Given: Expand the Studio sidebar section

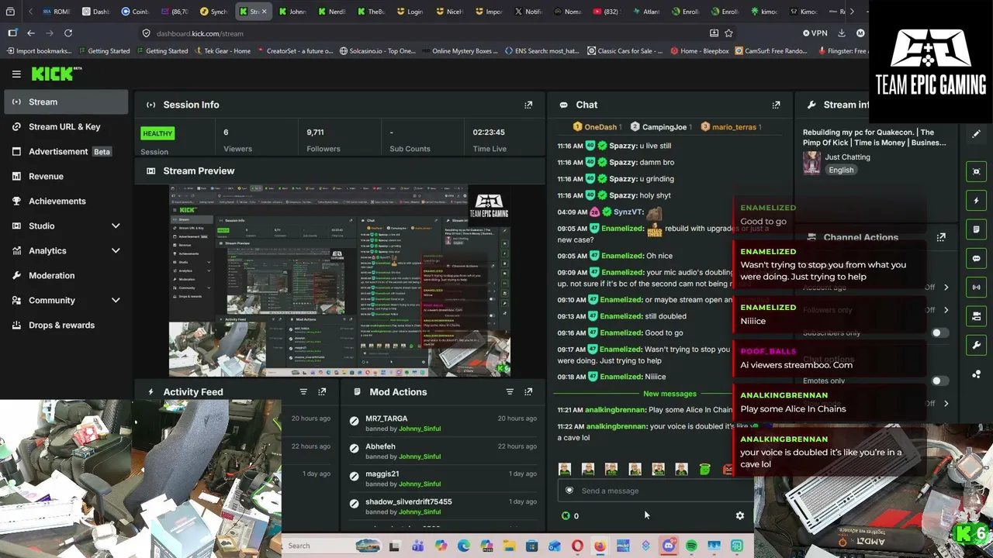Looking at the screenshot, I should tap(116, 226).
